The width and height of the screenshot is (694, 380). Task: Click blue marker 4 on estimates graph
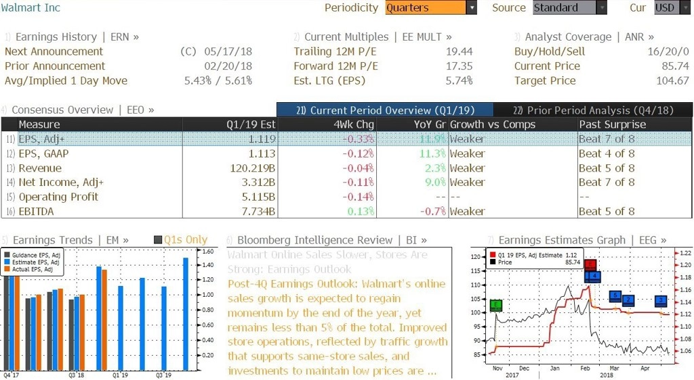point(594,277)
